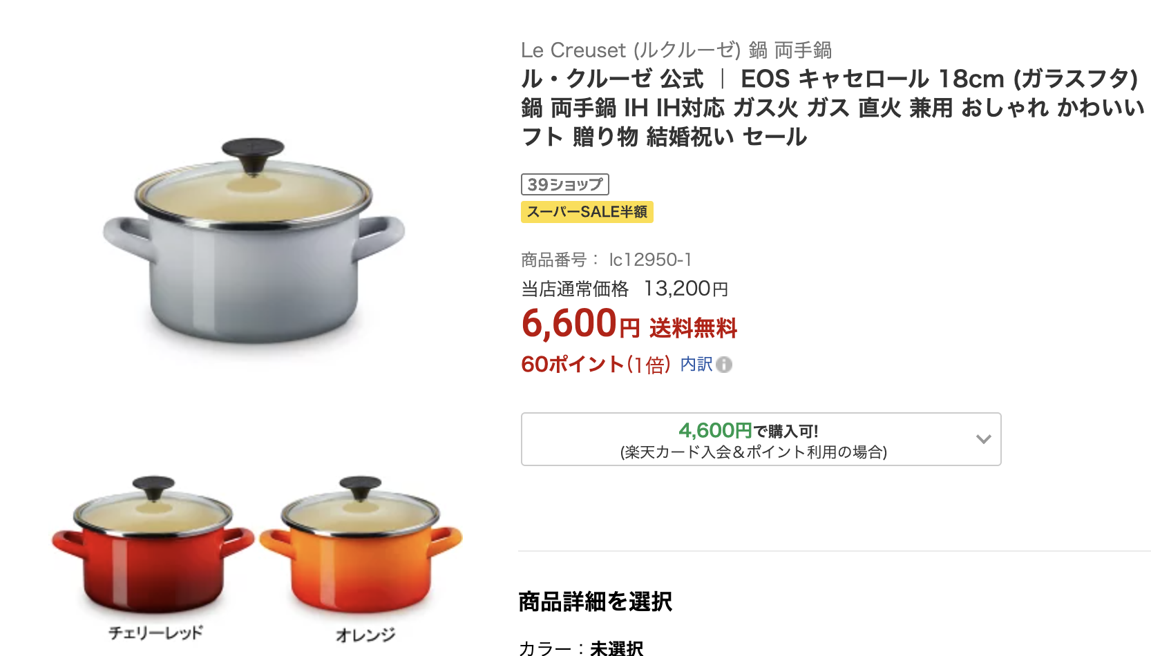Click the 商品詳細を選択 heading
The height and width of the screenshot is (656, 1151).
coord(595,601)
